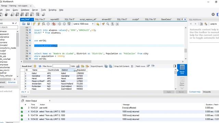Save the script using floppy icon
This screenshot has height=123, width=219.
click(x=28, y=24)
